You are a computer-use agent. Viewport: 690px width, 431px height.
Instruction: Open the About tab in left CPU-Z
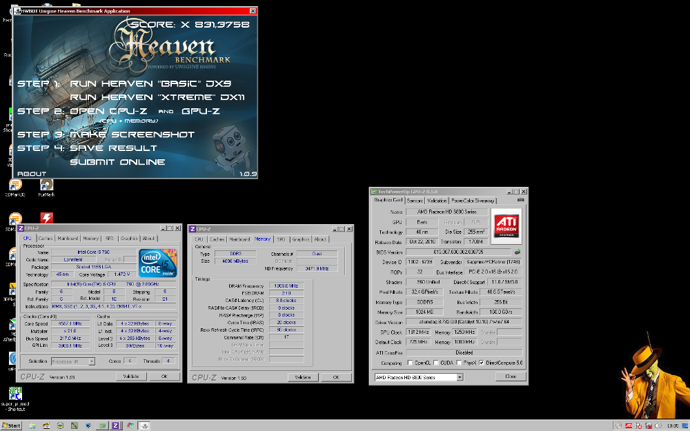[x=149, y=239]
